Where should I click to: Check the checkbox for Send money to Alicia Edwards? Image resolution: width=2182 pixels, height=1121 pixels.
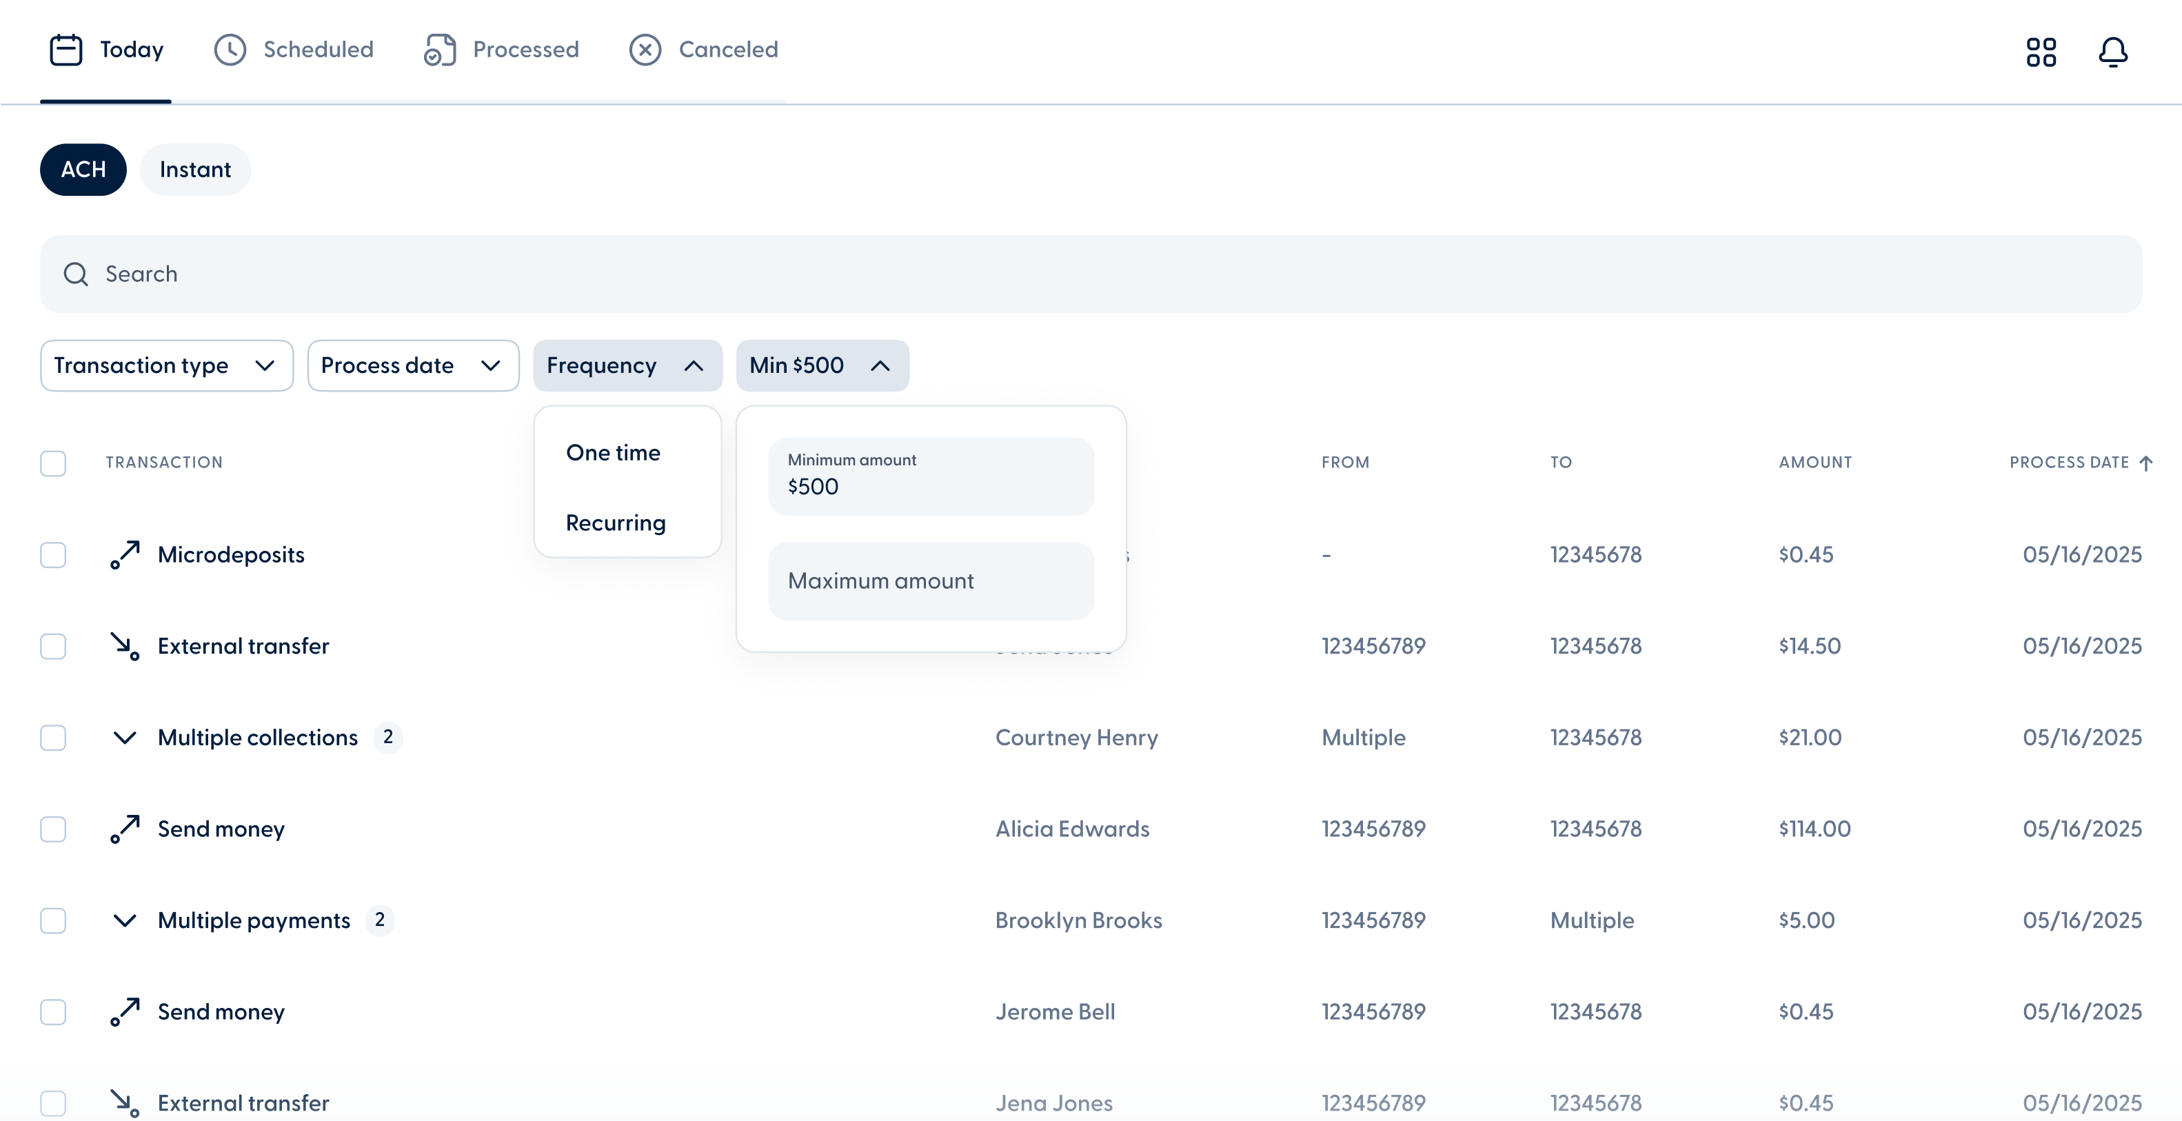tap(53, 829)
